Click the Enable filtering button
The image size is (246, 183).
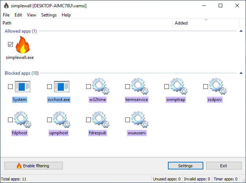pos(34,166)
